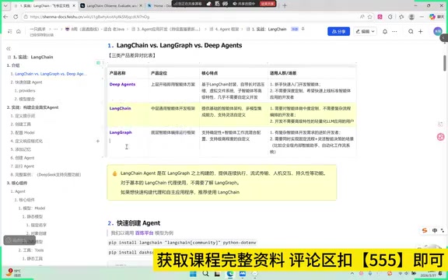The height and width of the screenshot is (280, 448).
Task: Click the pip install langchain code line
Action: pyautogui.click(x=182, y=243)
